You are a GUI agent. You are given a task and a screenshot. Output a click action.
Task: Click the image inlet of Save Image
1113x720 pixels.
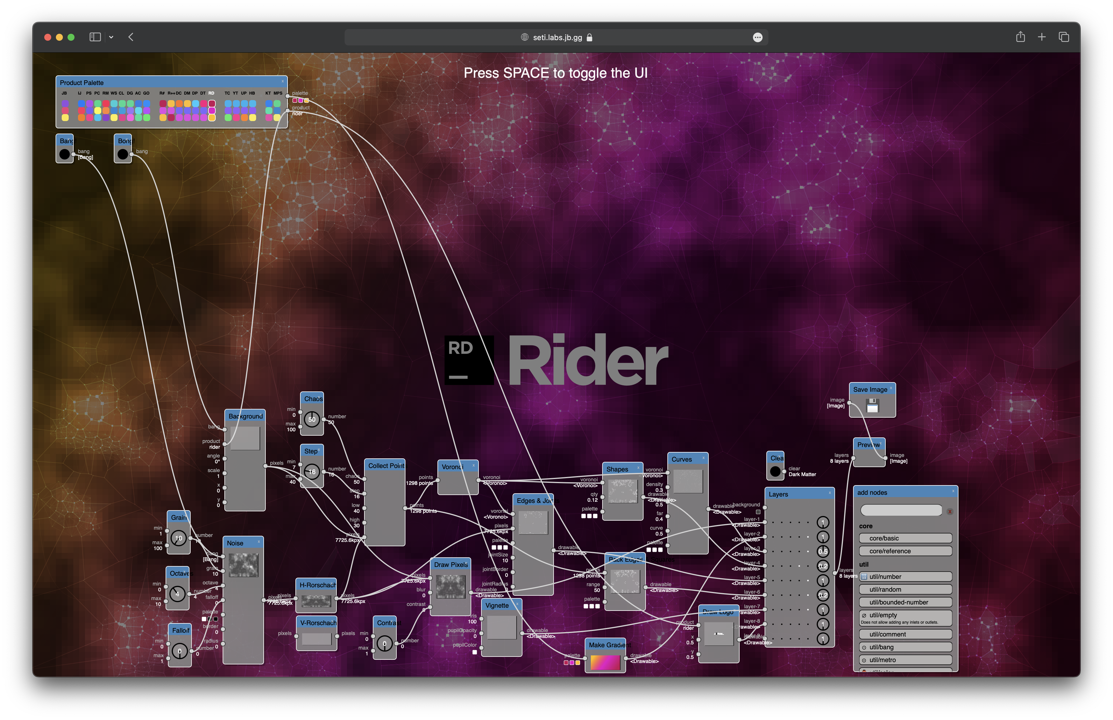pyautogui.click(x=849, y=403)
